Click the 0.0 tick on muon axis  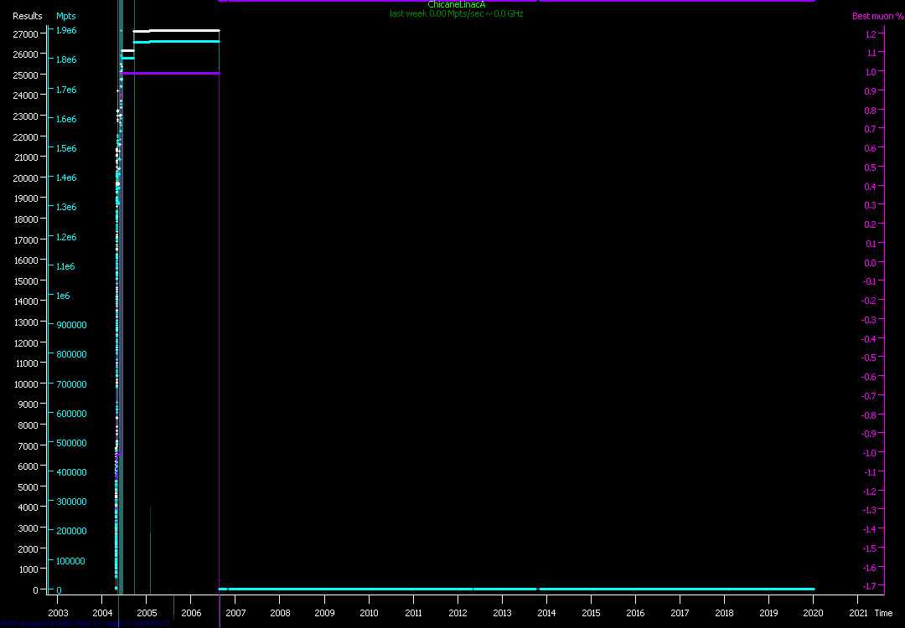[870, 262]
